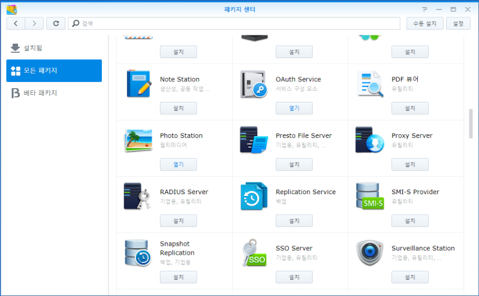Image resolution: width=479 pixels, height=296 pixels.
Task: Click the RADIUS Server keys icon
Action: (137, 196)
